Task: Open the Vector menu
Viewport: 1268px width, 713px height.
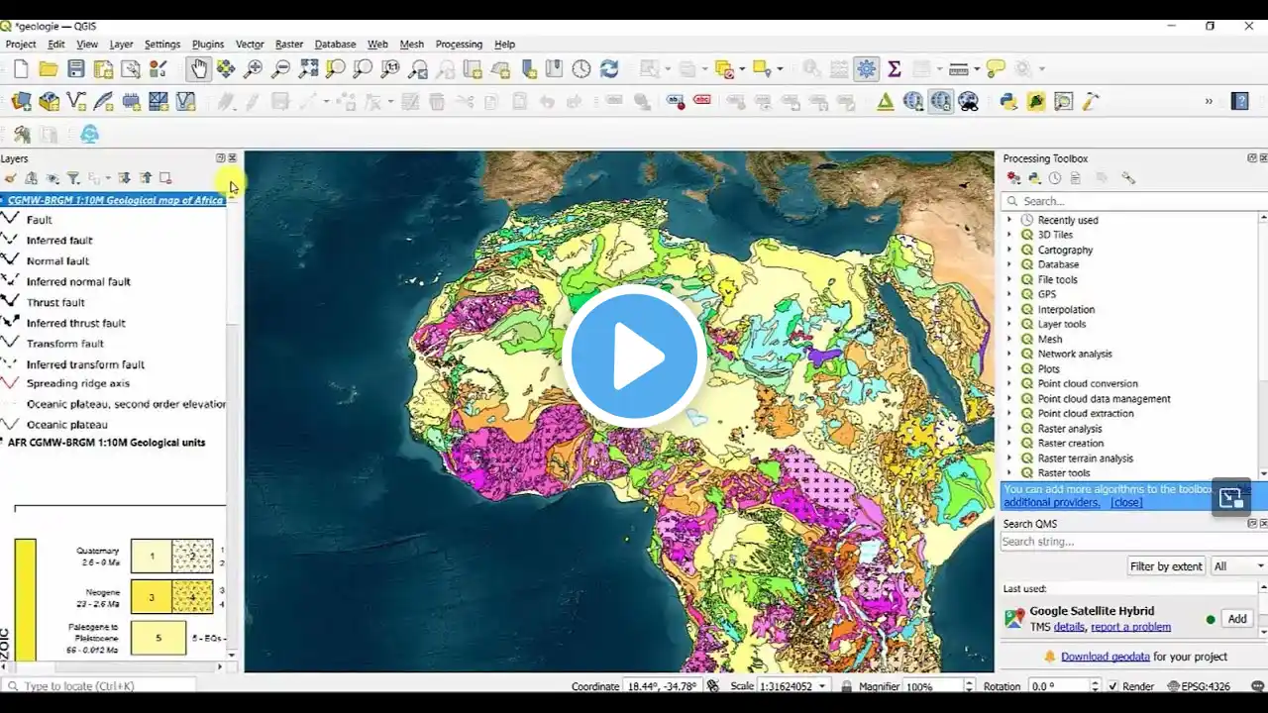Action: [x=250, y=45]
